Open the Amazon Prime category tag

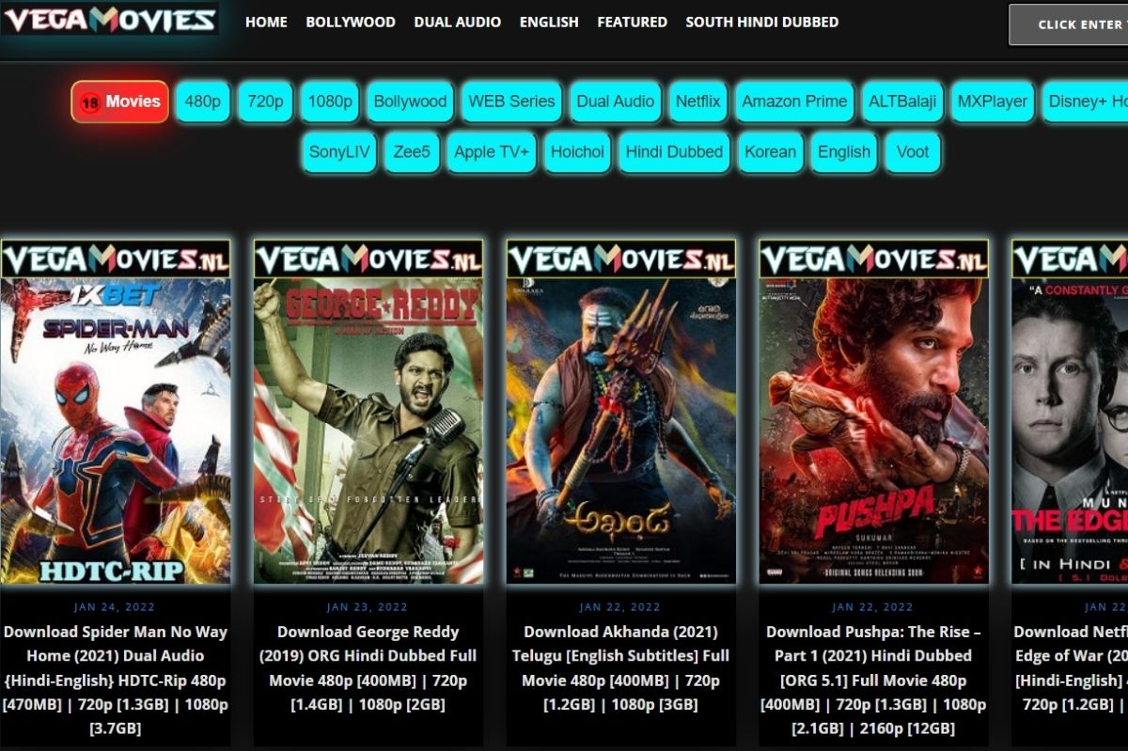click(794, 102)
